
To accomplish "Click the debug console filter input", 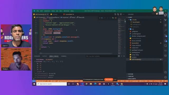I will point(101,56).
